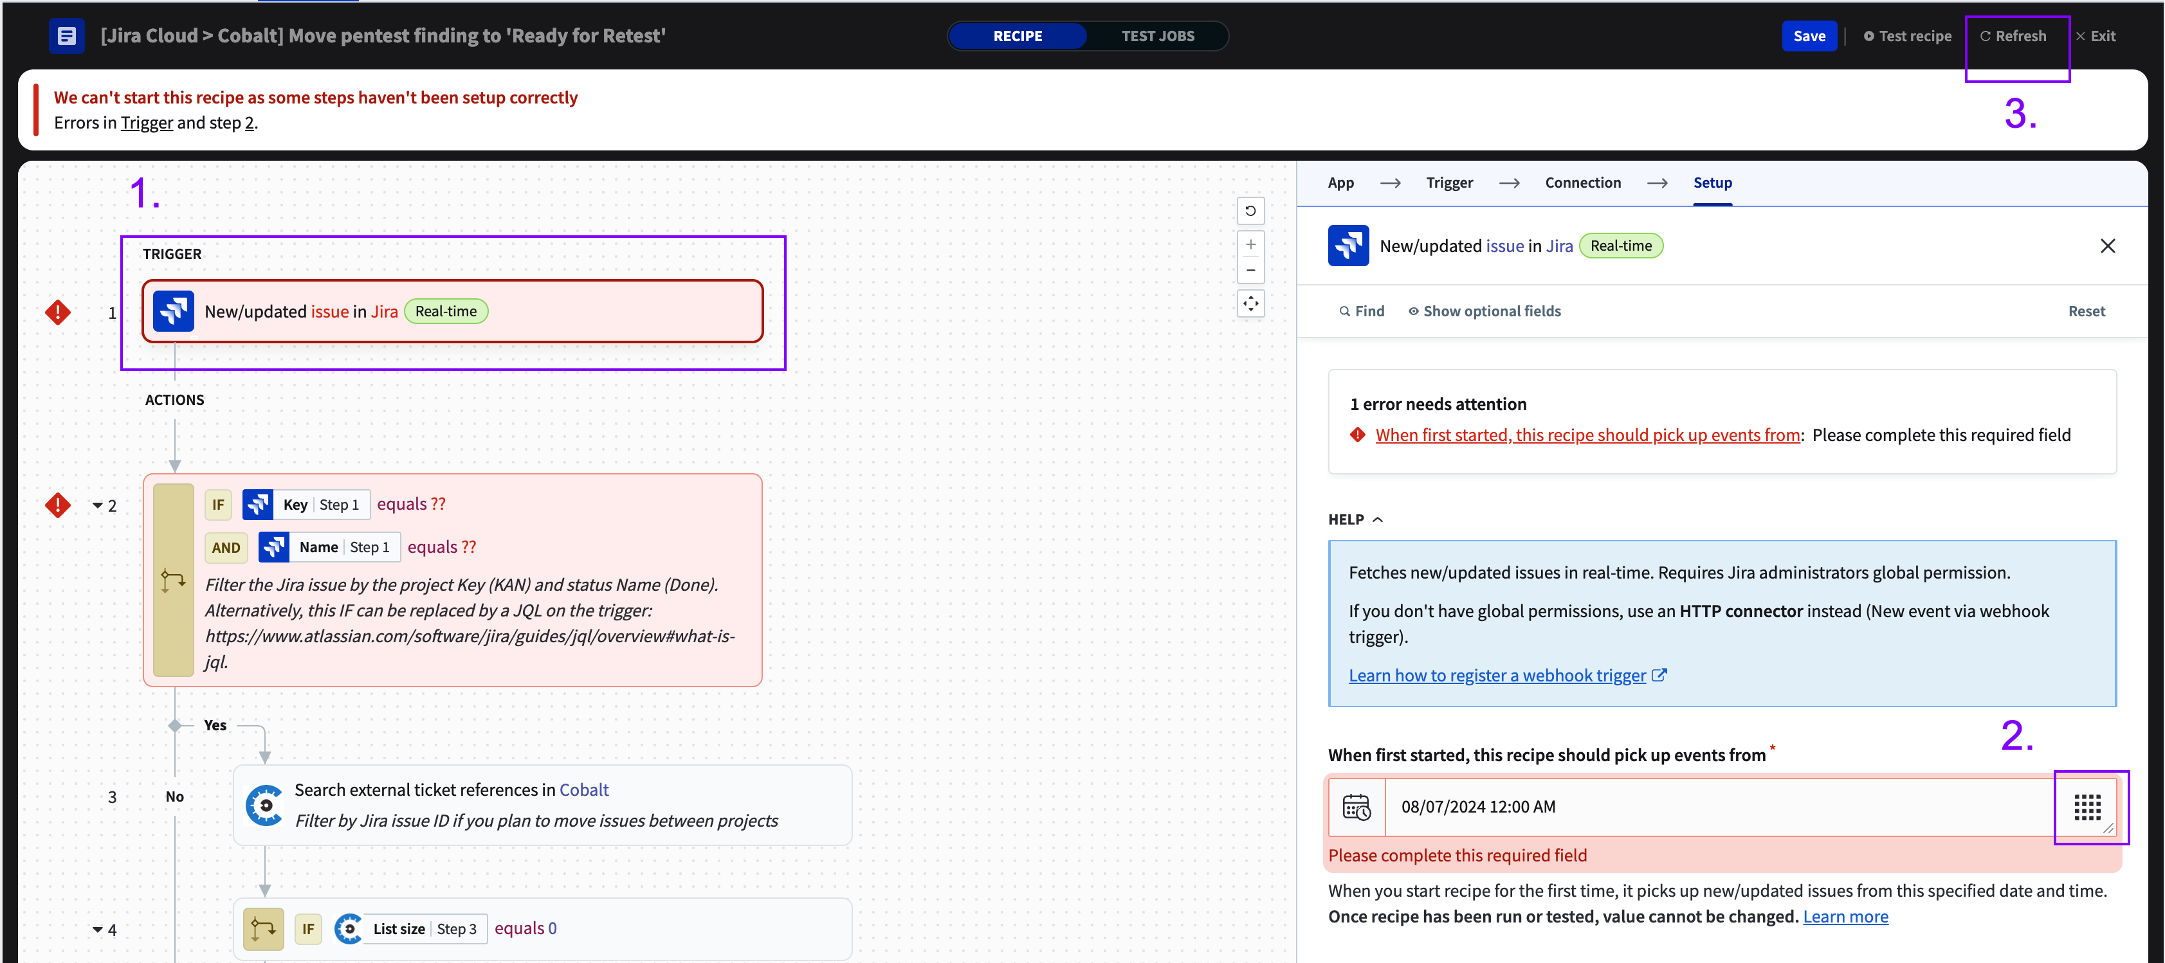Click the recipe title in the header

click(383, 36)
